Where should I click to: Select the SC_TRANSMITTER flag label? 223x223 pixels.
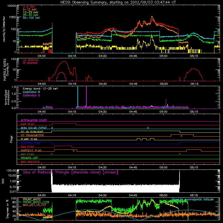pos(32,135)
